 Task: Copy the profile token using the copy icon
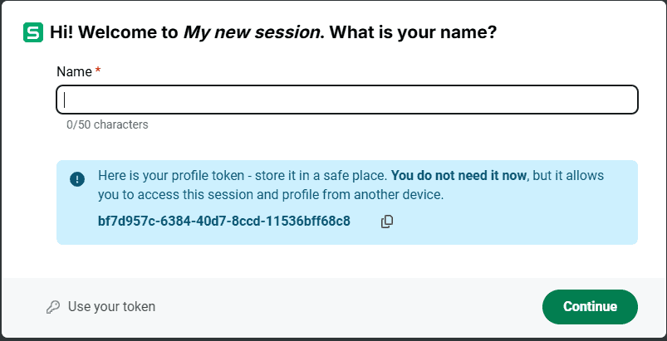[x=386, y=222]
